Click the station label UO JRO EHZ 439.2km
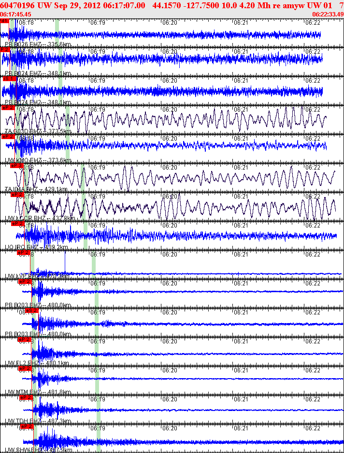Viewport: 344px width, 453px height. pos(36,247)
